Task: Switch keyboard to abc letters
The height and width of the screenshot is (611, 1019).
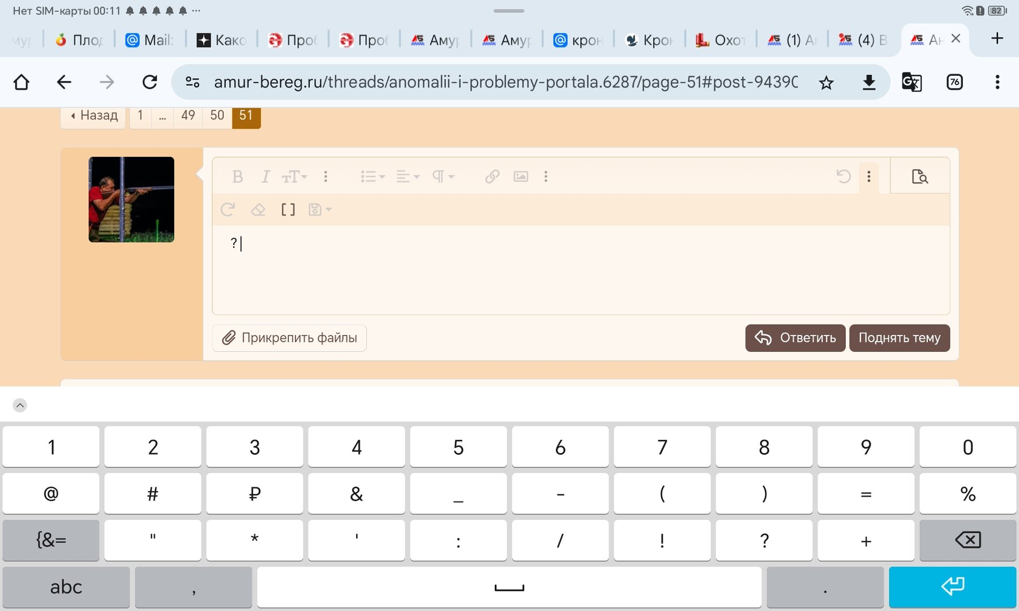Action: [66, 587]
